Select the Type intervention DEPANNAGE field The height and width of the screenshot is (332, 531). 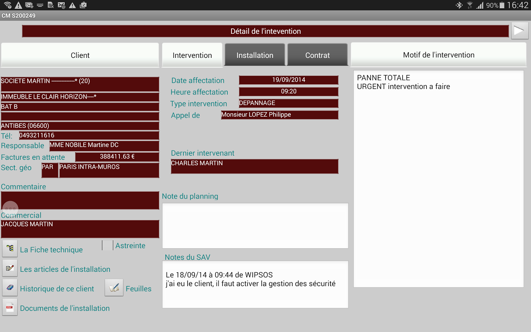[x=288, y=103]
